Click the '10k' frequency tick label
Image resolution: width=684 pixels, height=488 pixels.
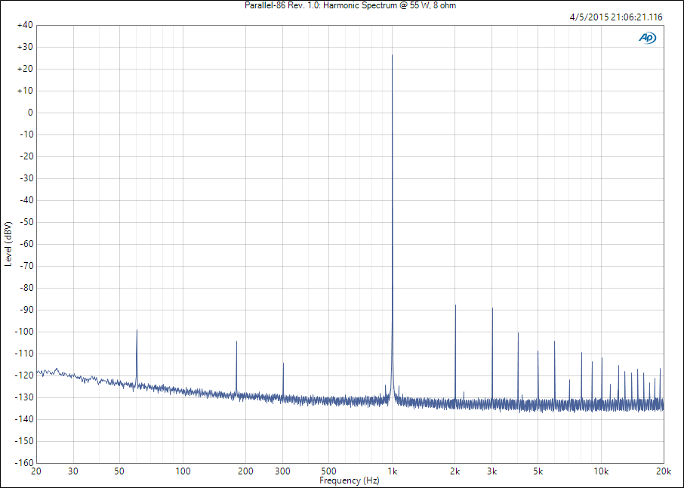[x=601, y=471]
